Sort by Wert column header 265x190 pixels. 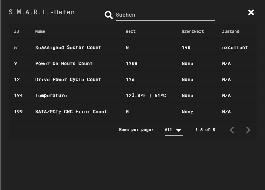coord(131,31)
